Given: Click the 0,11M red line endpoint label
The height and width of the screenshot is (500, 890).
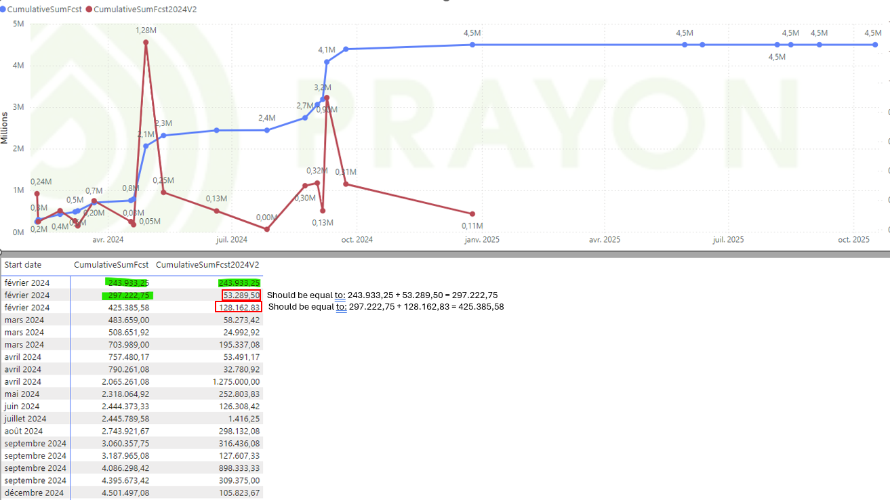Looking at the screenshot, I should pos(472,226).
